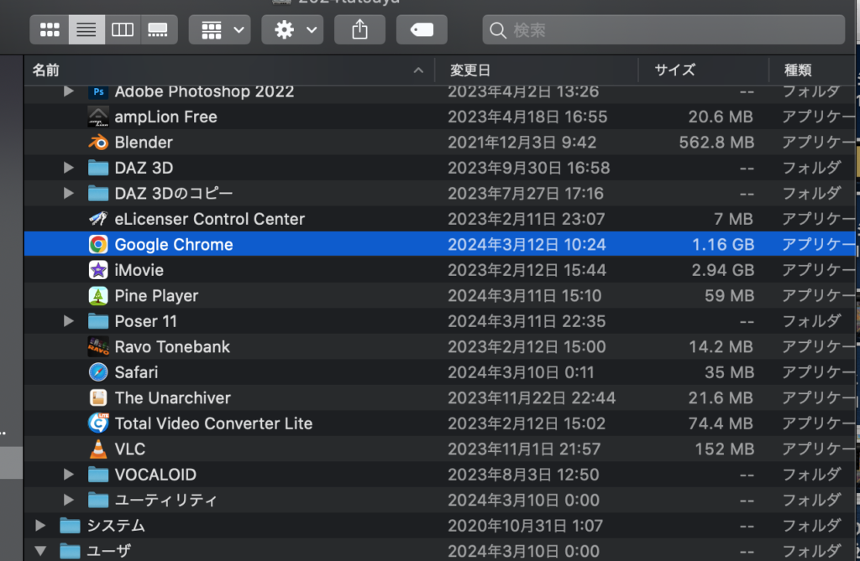Select the VLC cone icon
The width and height of the screenshot is (860, 561).
click(98, 449)
